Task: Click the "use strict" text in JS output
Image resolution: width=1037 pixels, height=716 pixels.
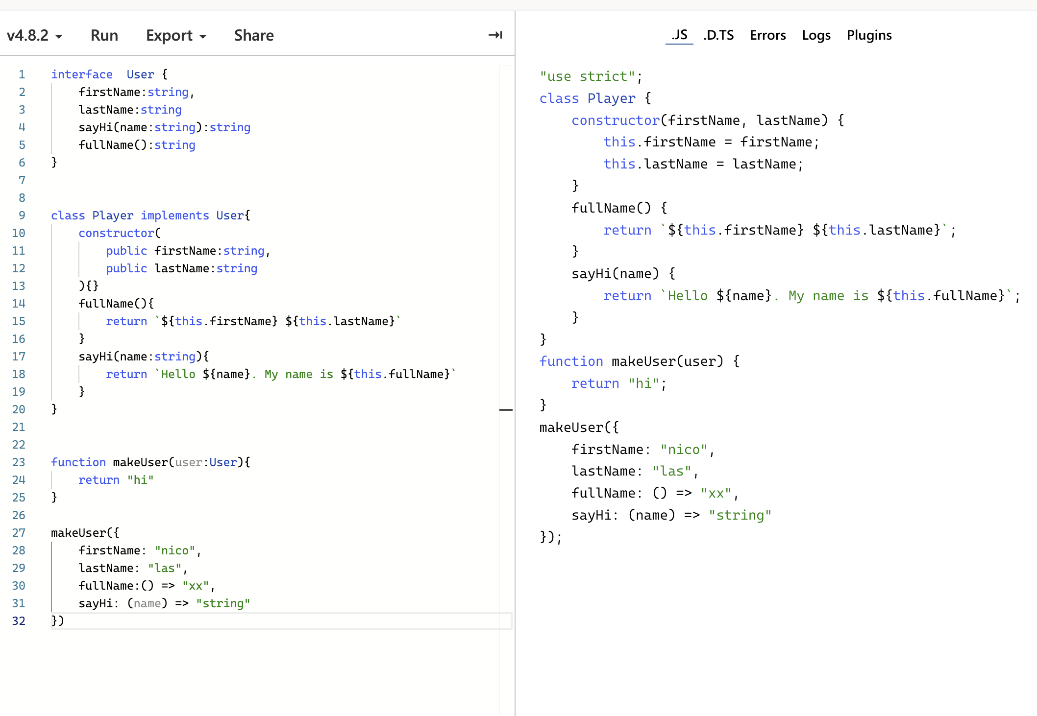Action: coord(587,76)
